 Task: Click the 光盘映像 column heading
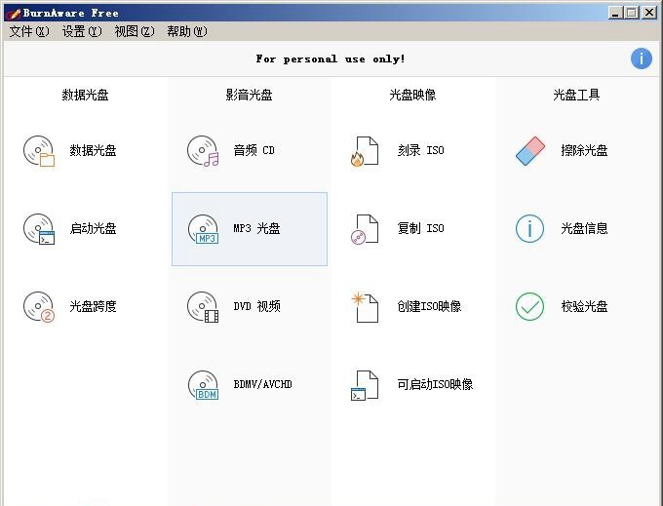click(x=412, y=95)
